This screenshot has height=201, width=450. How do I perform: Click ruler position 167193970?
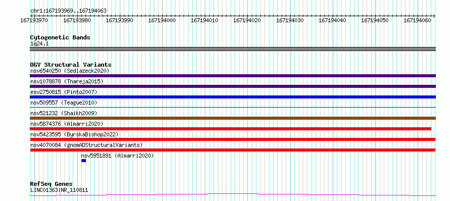34,20
